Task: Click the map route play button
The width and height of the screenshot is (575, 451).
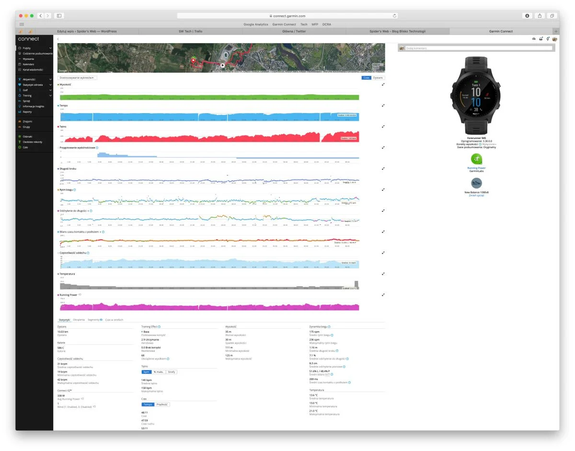Action: point(222,65)
